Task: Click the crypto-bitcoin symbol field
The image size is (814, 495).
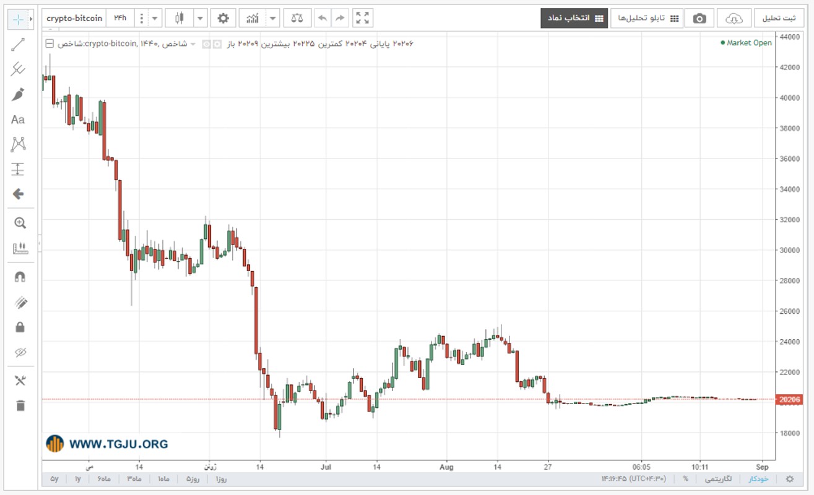Action: tap(74, 19)
